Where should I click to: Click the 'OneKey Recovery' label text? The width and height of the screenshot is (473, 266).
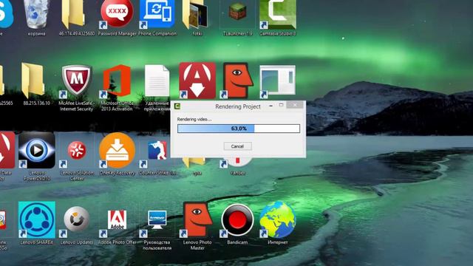pyautogui.click(x=117, y=173)
